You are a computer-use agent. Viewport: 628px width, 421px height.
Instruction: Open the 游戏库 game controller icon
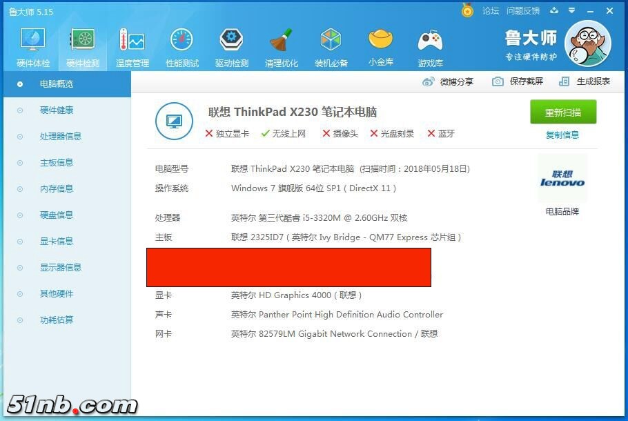430,47
